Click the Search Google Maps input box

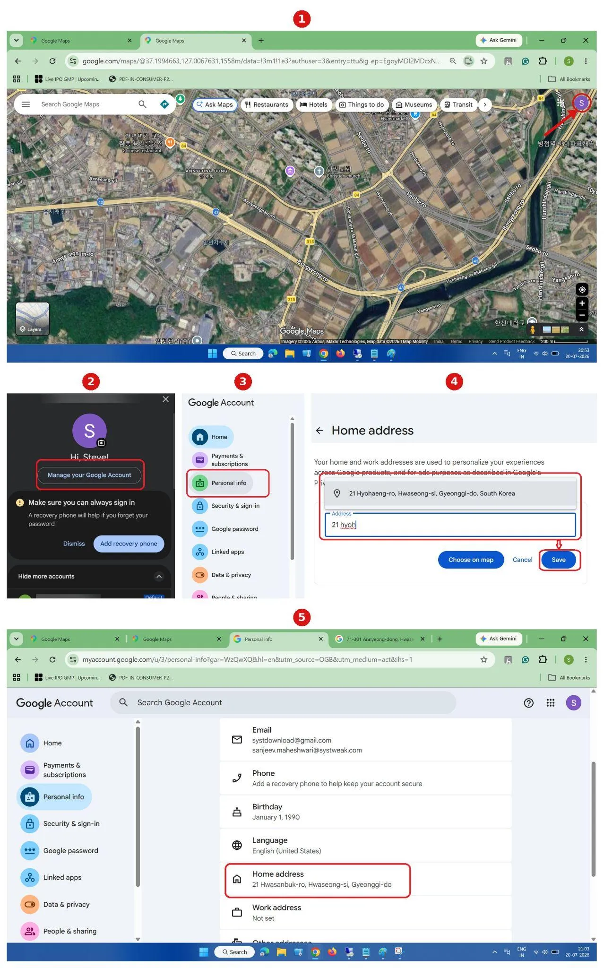click(85, 104)
